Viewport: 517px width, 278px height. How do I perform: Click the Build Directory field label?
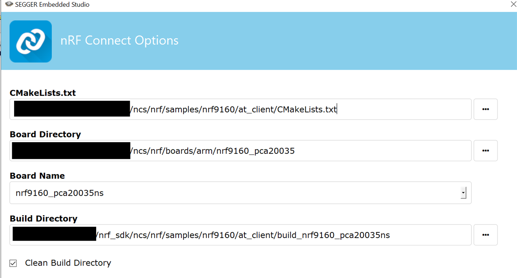click(44, 218)
